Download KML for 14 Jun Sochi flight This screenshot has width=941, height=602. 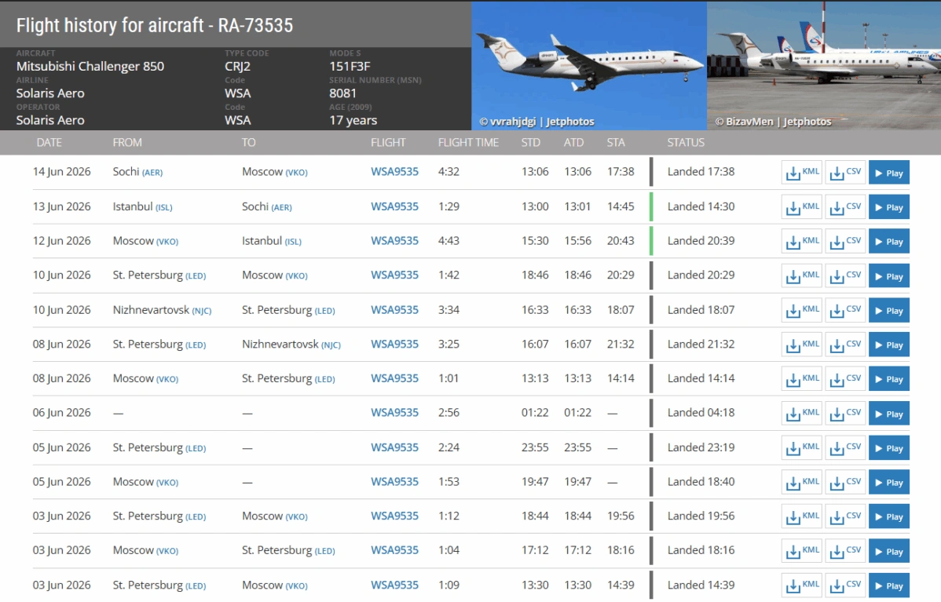802,173
